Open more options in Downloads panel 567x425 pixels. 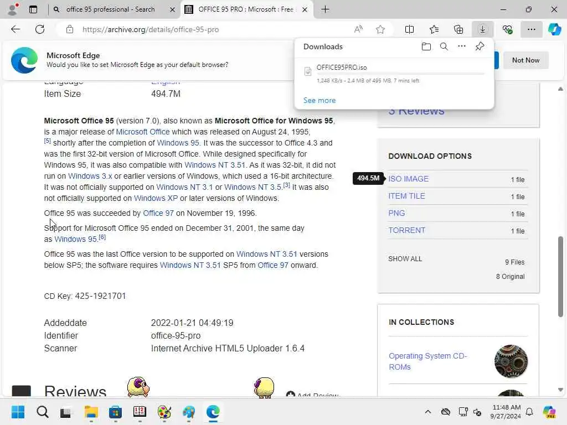click(461, 46)
